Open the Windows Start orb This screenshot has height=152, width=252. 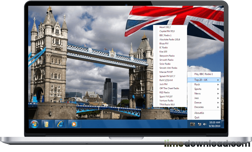(x=34, y=124)
